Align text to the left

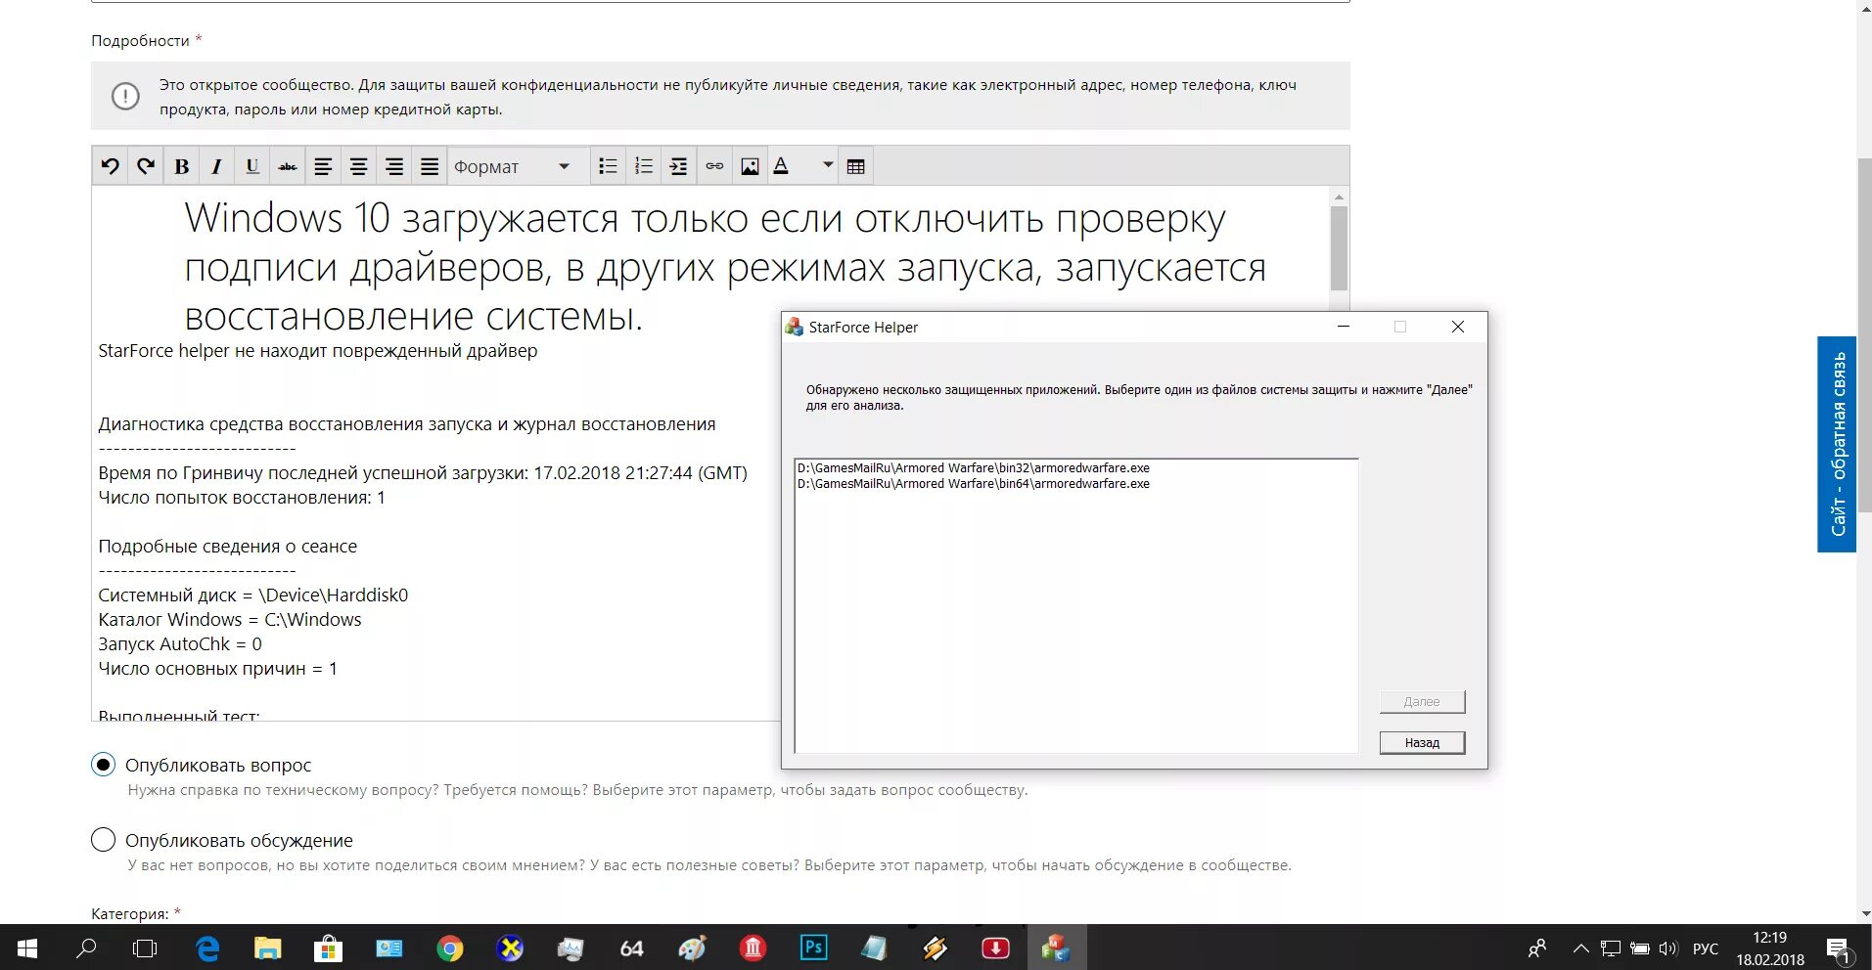[x=323, y=166]
